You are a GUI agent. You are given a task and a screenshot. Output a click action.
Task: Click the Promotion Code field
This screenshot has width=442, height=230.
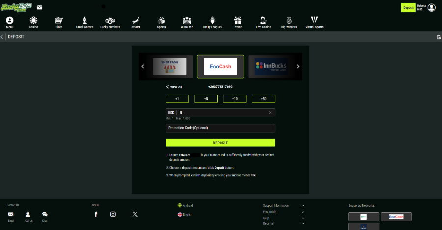(x=221, y=128)
